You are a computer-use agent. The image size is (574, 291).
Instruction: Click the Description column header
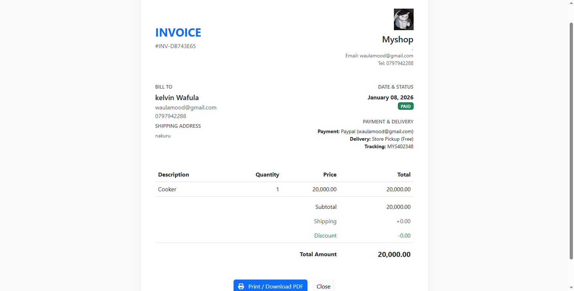(173, 175)
